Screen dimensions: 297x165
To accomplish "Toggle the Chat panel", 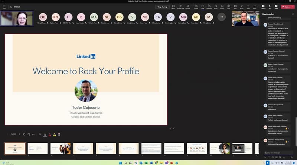I will pos(203,7).
